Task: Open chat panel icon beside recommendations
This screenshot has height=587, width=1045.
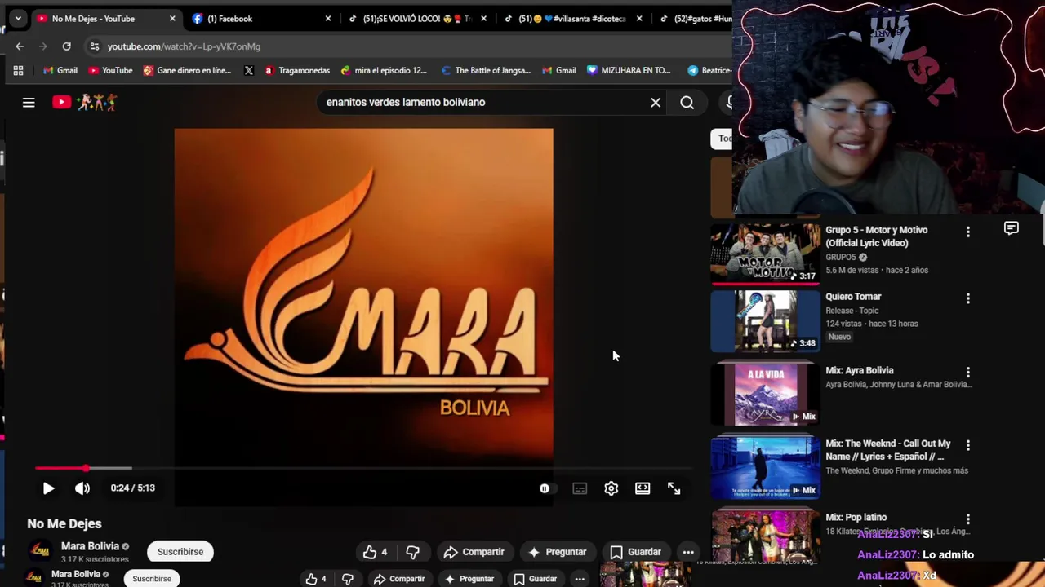Action: (1012, 229)
